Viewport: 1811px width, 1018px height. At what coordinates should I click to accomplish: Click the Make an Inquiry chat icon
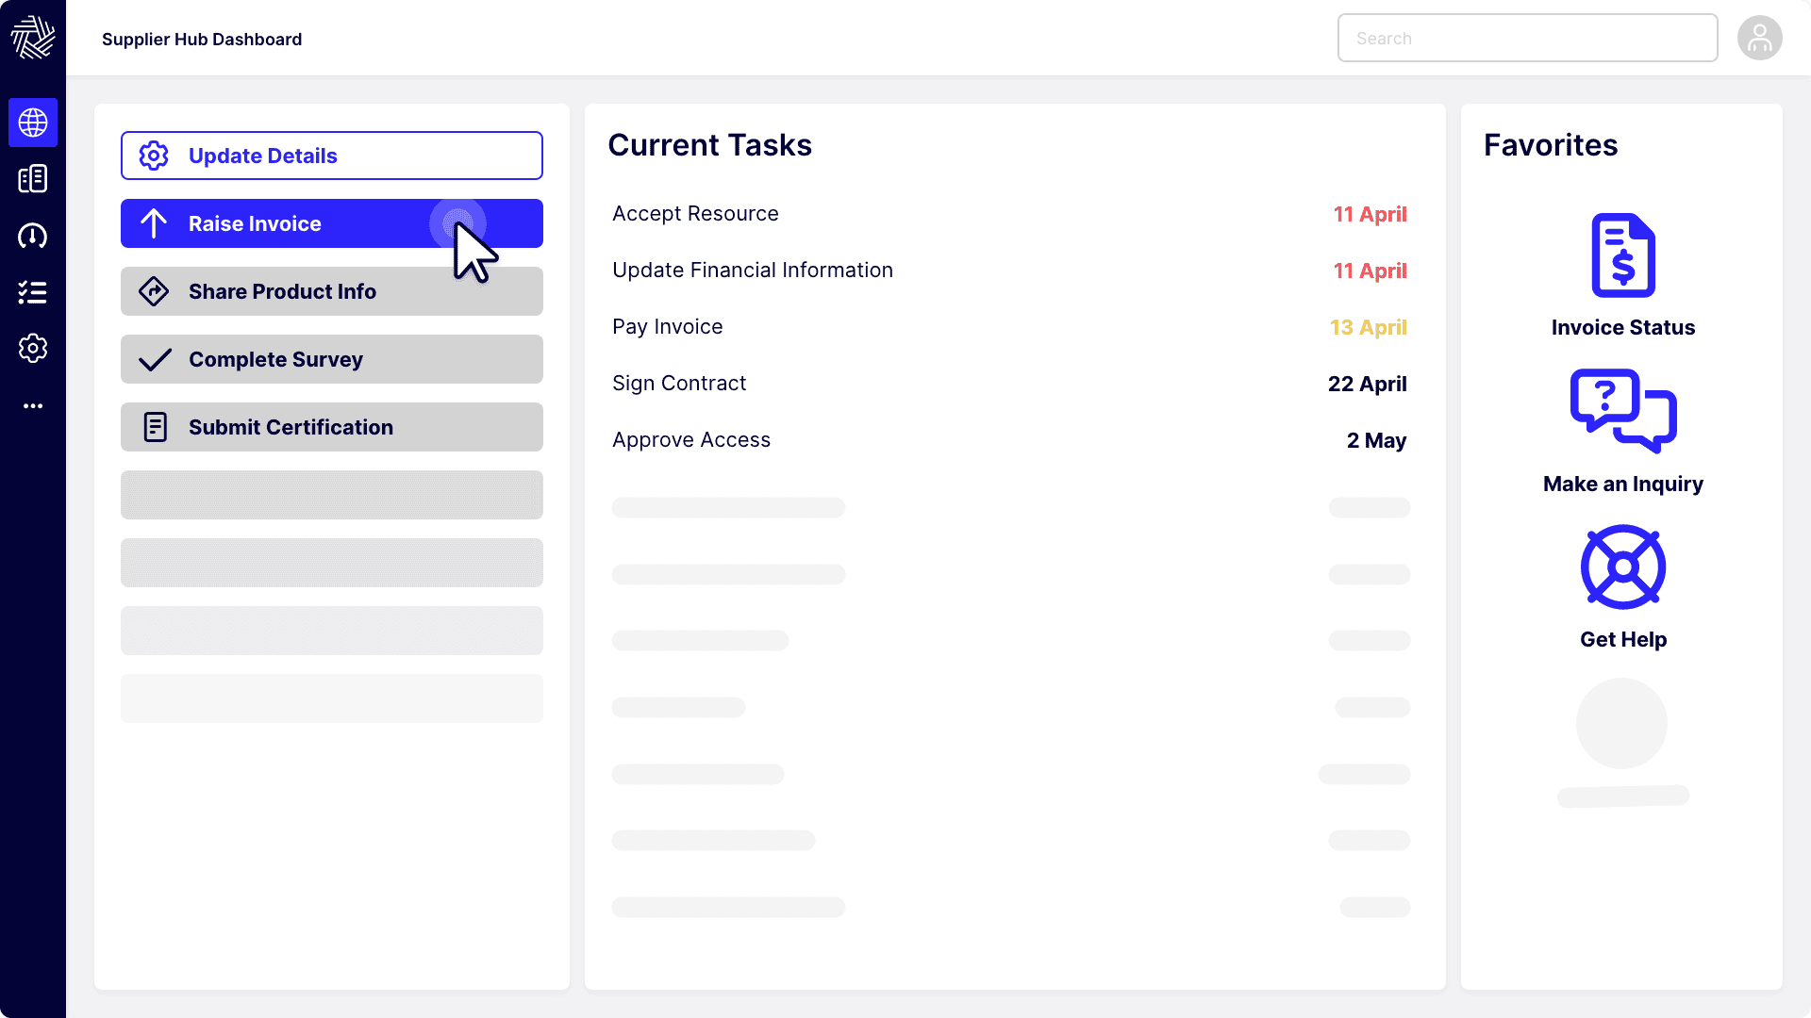(1622, 411)
